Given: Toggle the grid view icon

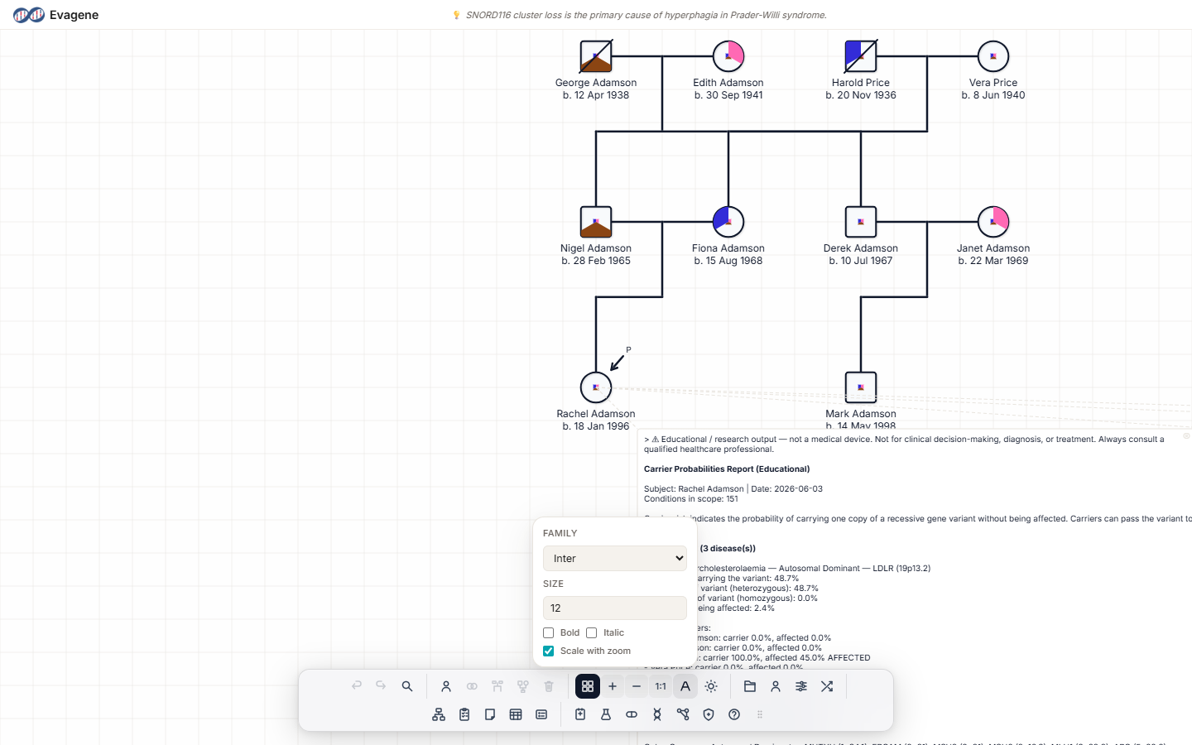Looking at the screenshot, I should click(x=588, y=686).
